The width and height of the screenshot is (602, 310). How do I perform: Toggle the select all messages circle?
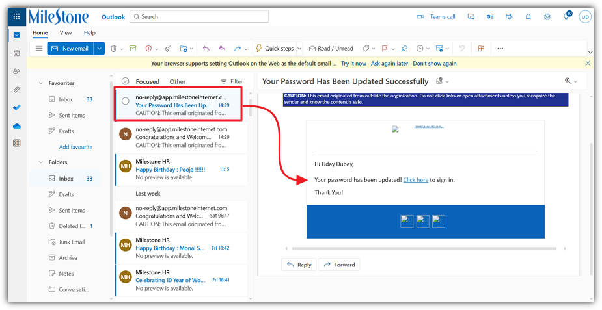(x=125, y=81)
